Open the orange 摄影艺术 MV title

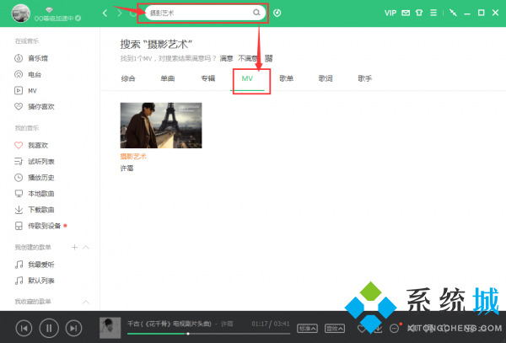pos(133,157)
